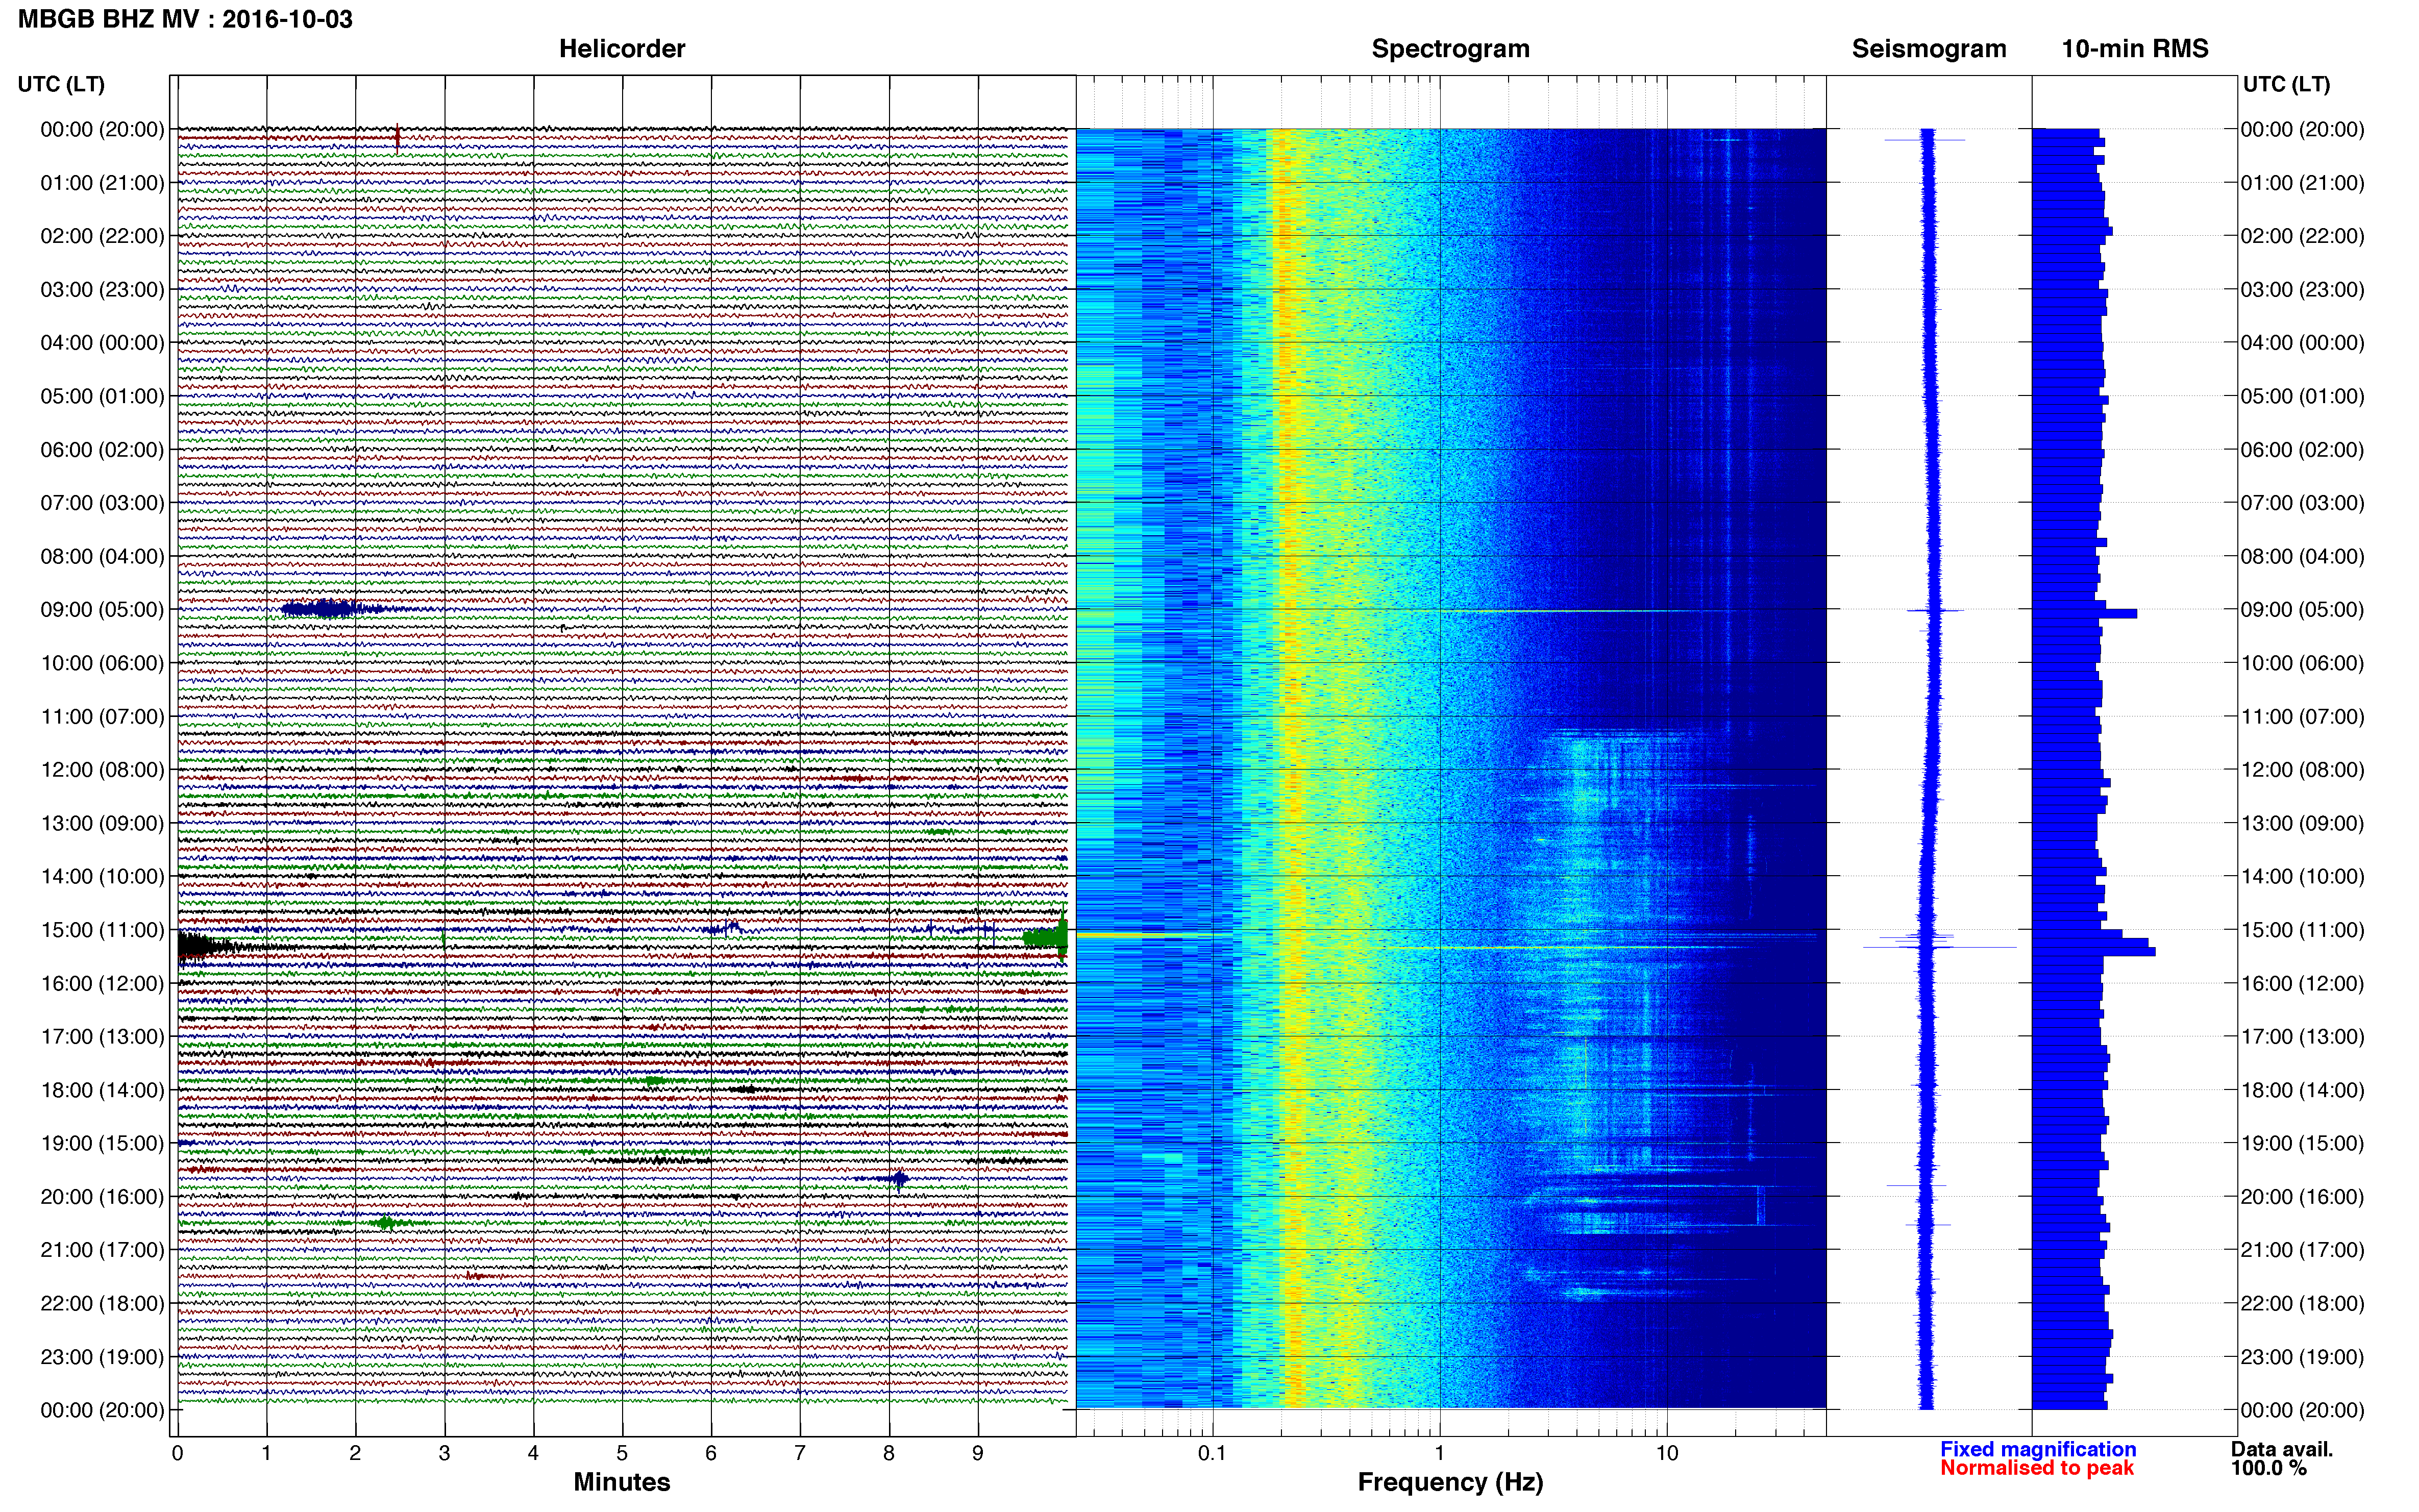The image size is (2419, 1512).
Task: Click minute tick label '0' on the helicorder axis
Action: pyautogui.click(x=177, y=1454)
